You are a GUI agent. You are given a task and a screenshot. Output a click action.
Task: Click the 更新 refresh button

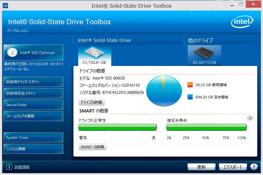pyautogui.click(x=201, y=167)
